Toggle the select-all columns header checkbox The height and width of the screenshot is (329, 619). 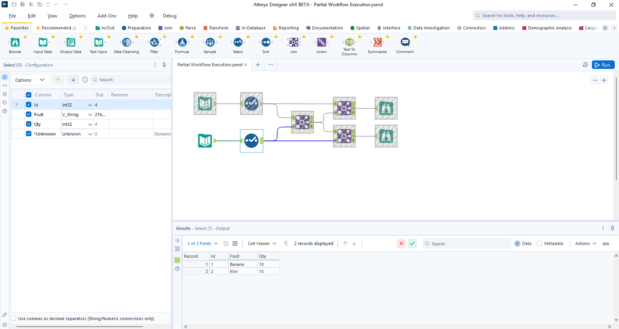[29, 95]
